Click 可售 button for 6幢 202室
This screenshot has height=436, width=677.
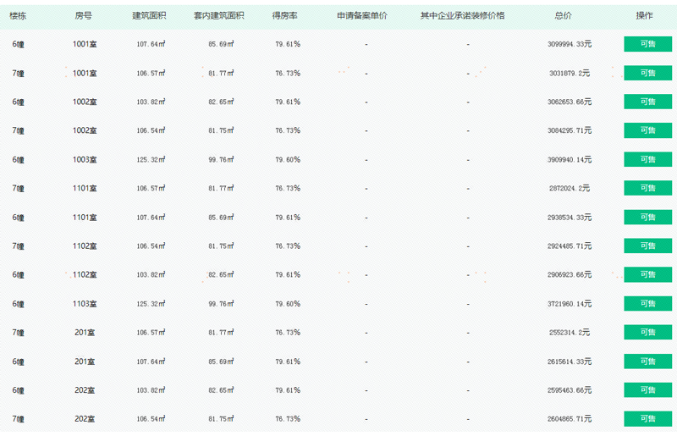647,389
